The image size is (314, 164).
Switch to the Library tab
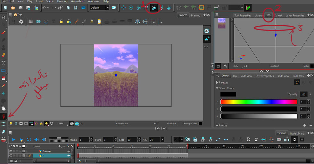pyautogui.click(x=258, y=15)
